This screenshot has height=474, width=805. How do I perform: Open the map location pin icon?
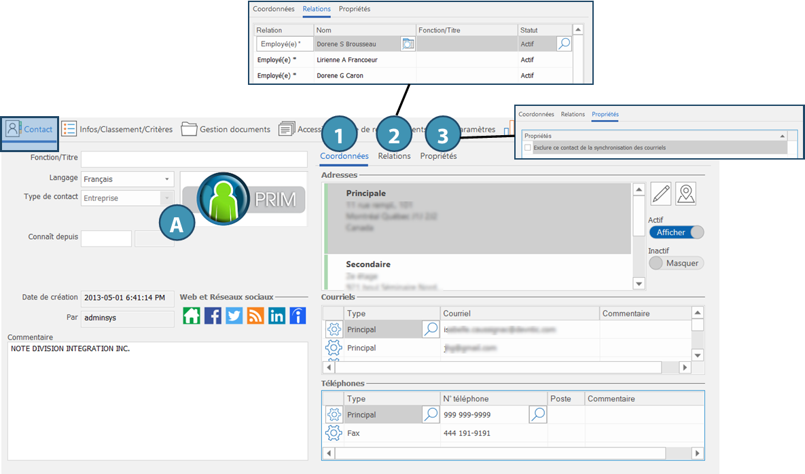(x=686, y=194)
